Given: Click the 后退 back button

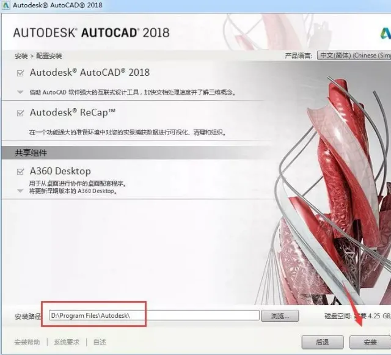Looking at the screenshot, I should 323,342.
